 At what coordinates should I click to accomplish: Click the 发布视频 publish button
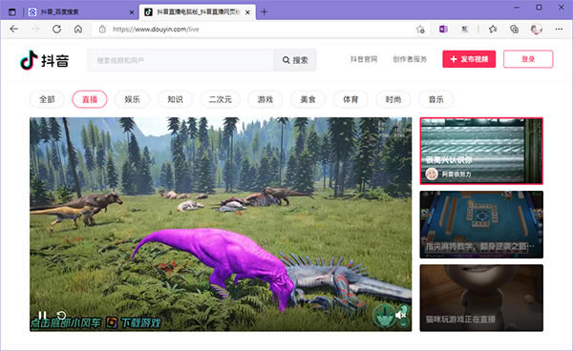[469, 59]
